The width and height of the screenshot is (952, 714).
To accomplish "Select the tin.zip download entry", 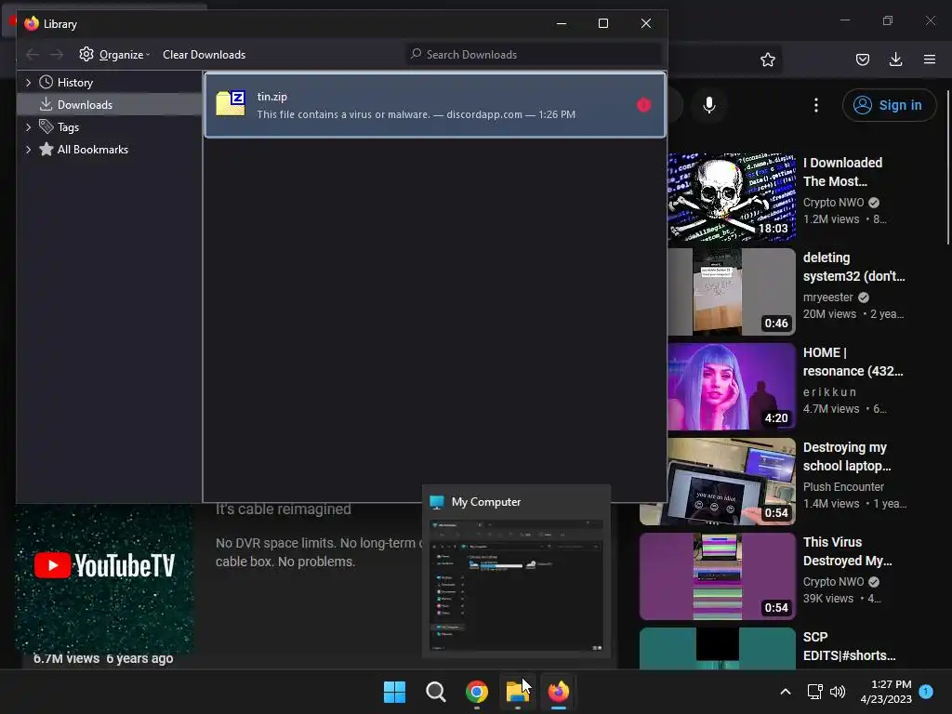I will 435,105.
